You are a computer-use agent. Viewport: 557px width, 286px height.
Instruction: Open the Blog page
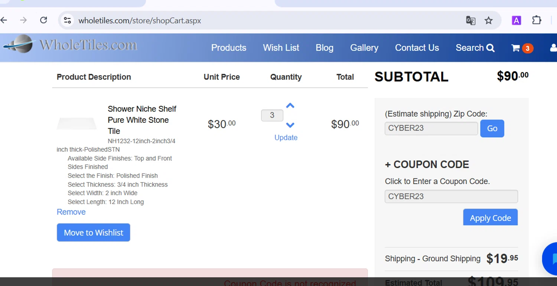pos(325,48)
